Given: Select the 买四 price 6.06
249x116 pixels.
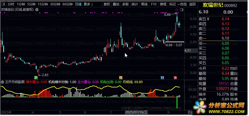Looking at the screenshot, I should click(226, 58).
